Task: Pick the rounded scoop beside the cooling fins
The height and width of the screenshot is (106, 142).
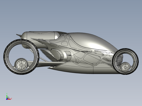Action: tap(55, 54)
